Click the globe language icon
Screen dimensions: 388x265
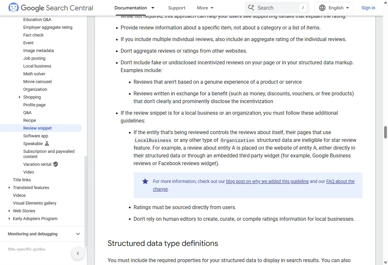tap(322, 8)
